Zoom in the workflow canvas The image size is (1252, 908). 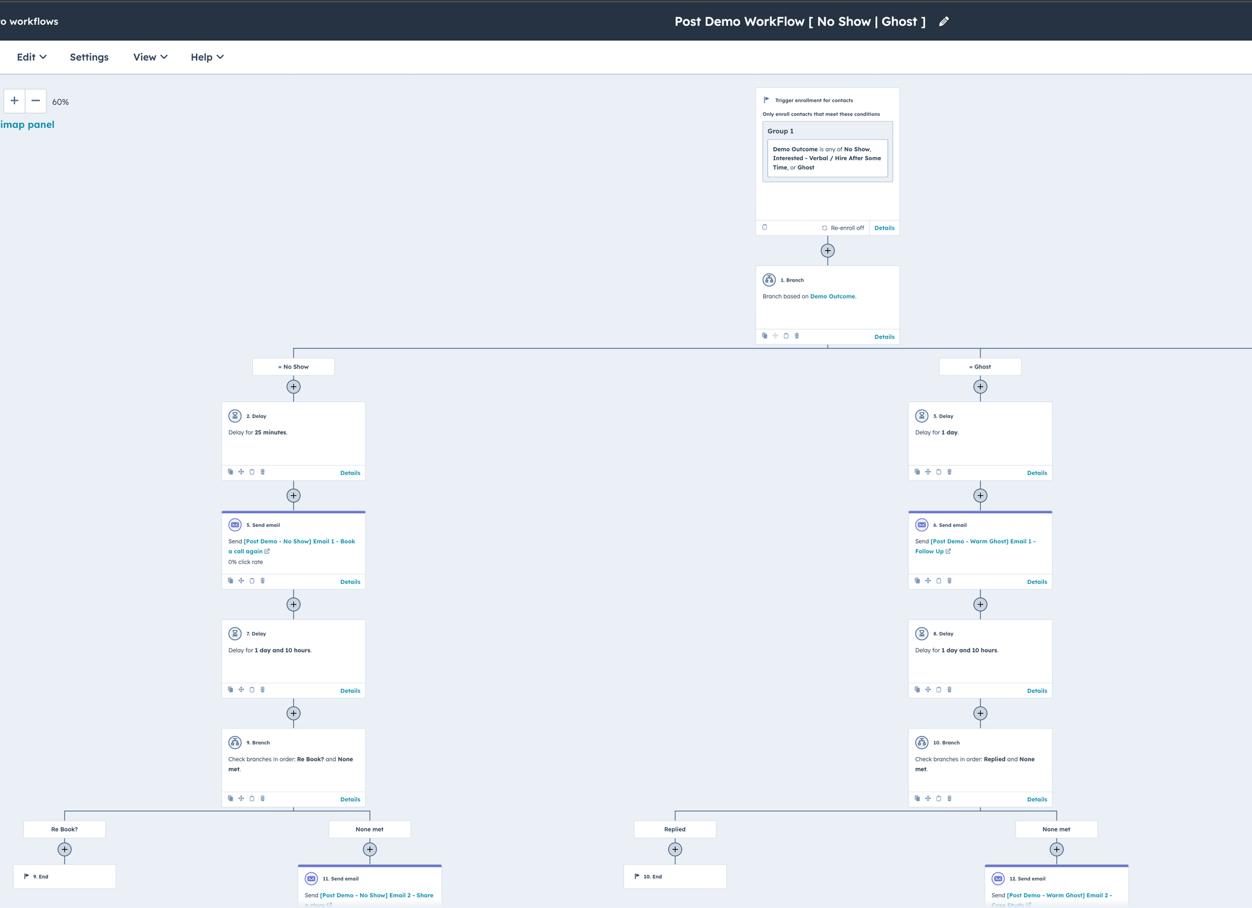tap(14, 101)
